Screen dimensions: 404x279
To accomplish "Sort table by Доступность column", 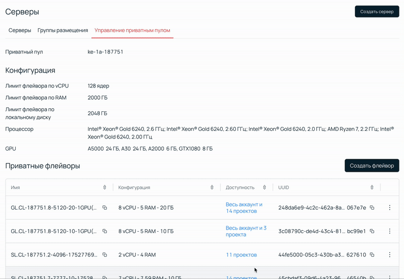I will tap(265, 187).
